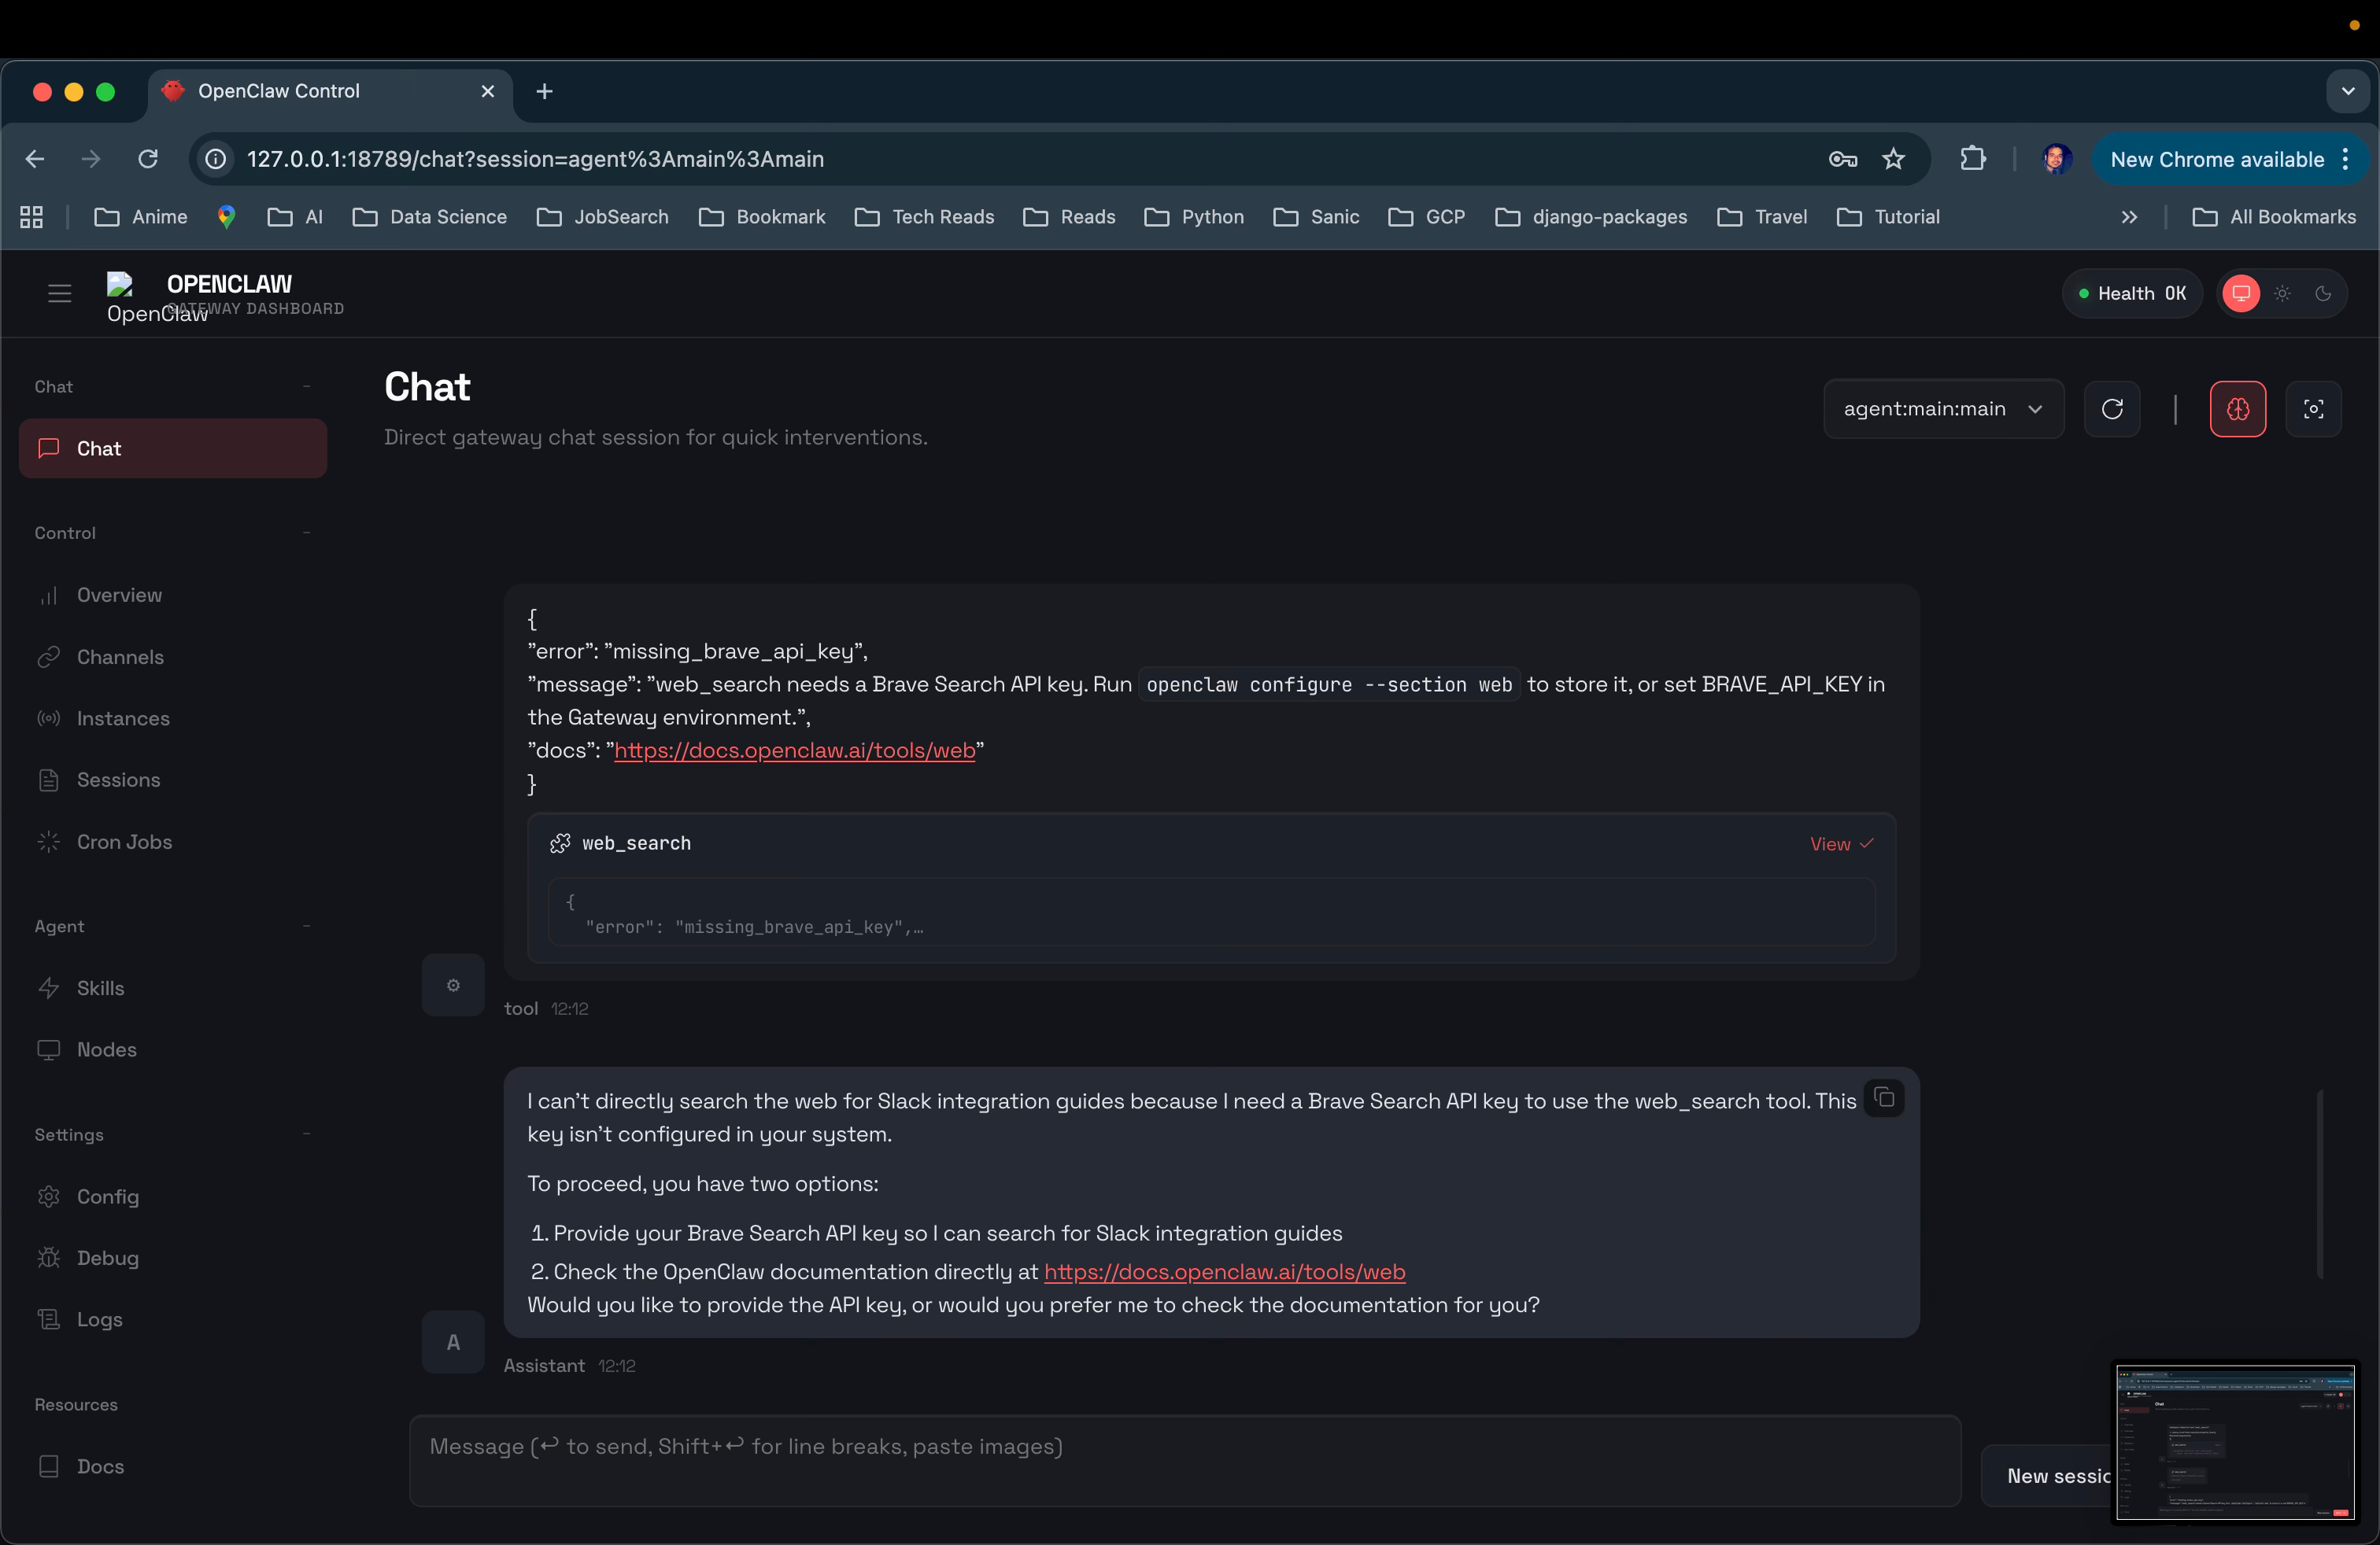The image size is (2380, 1545).
Task: Focus the Message input field
Action: (1184, 1459)
